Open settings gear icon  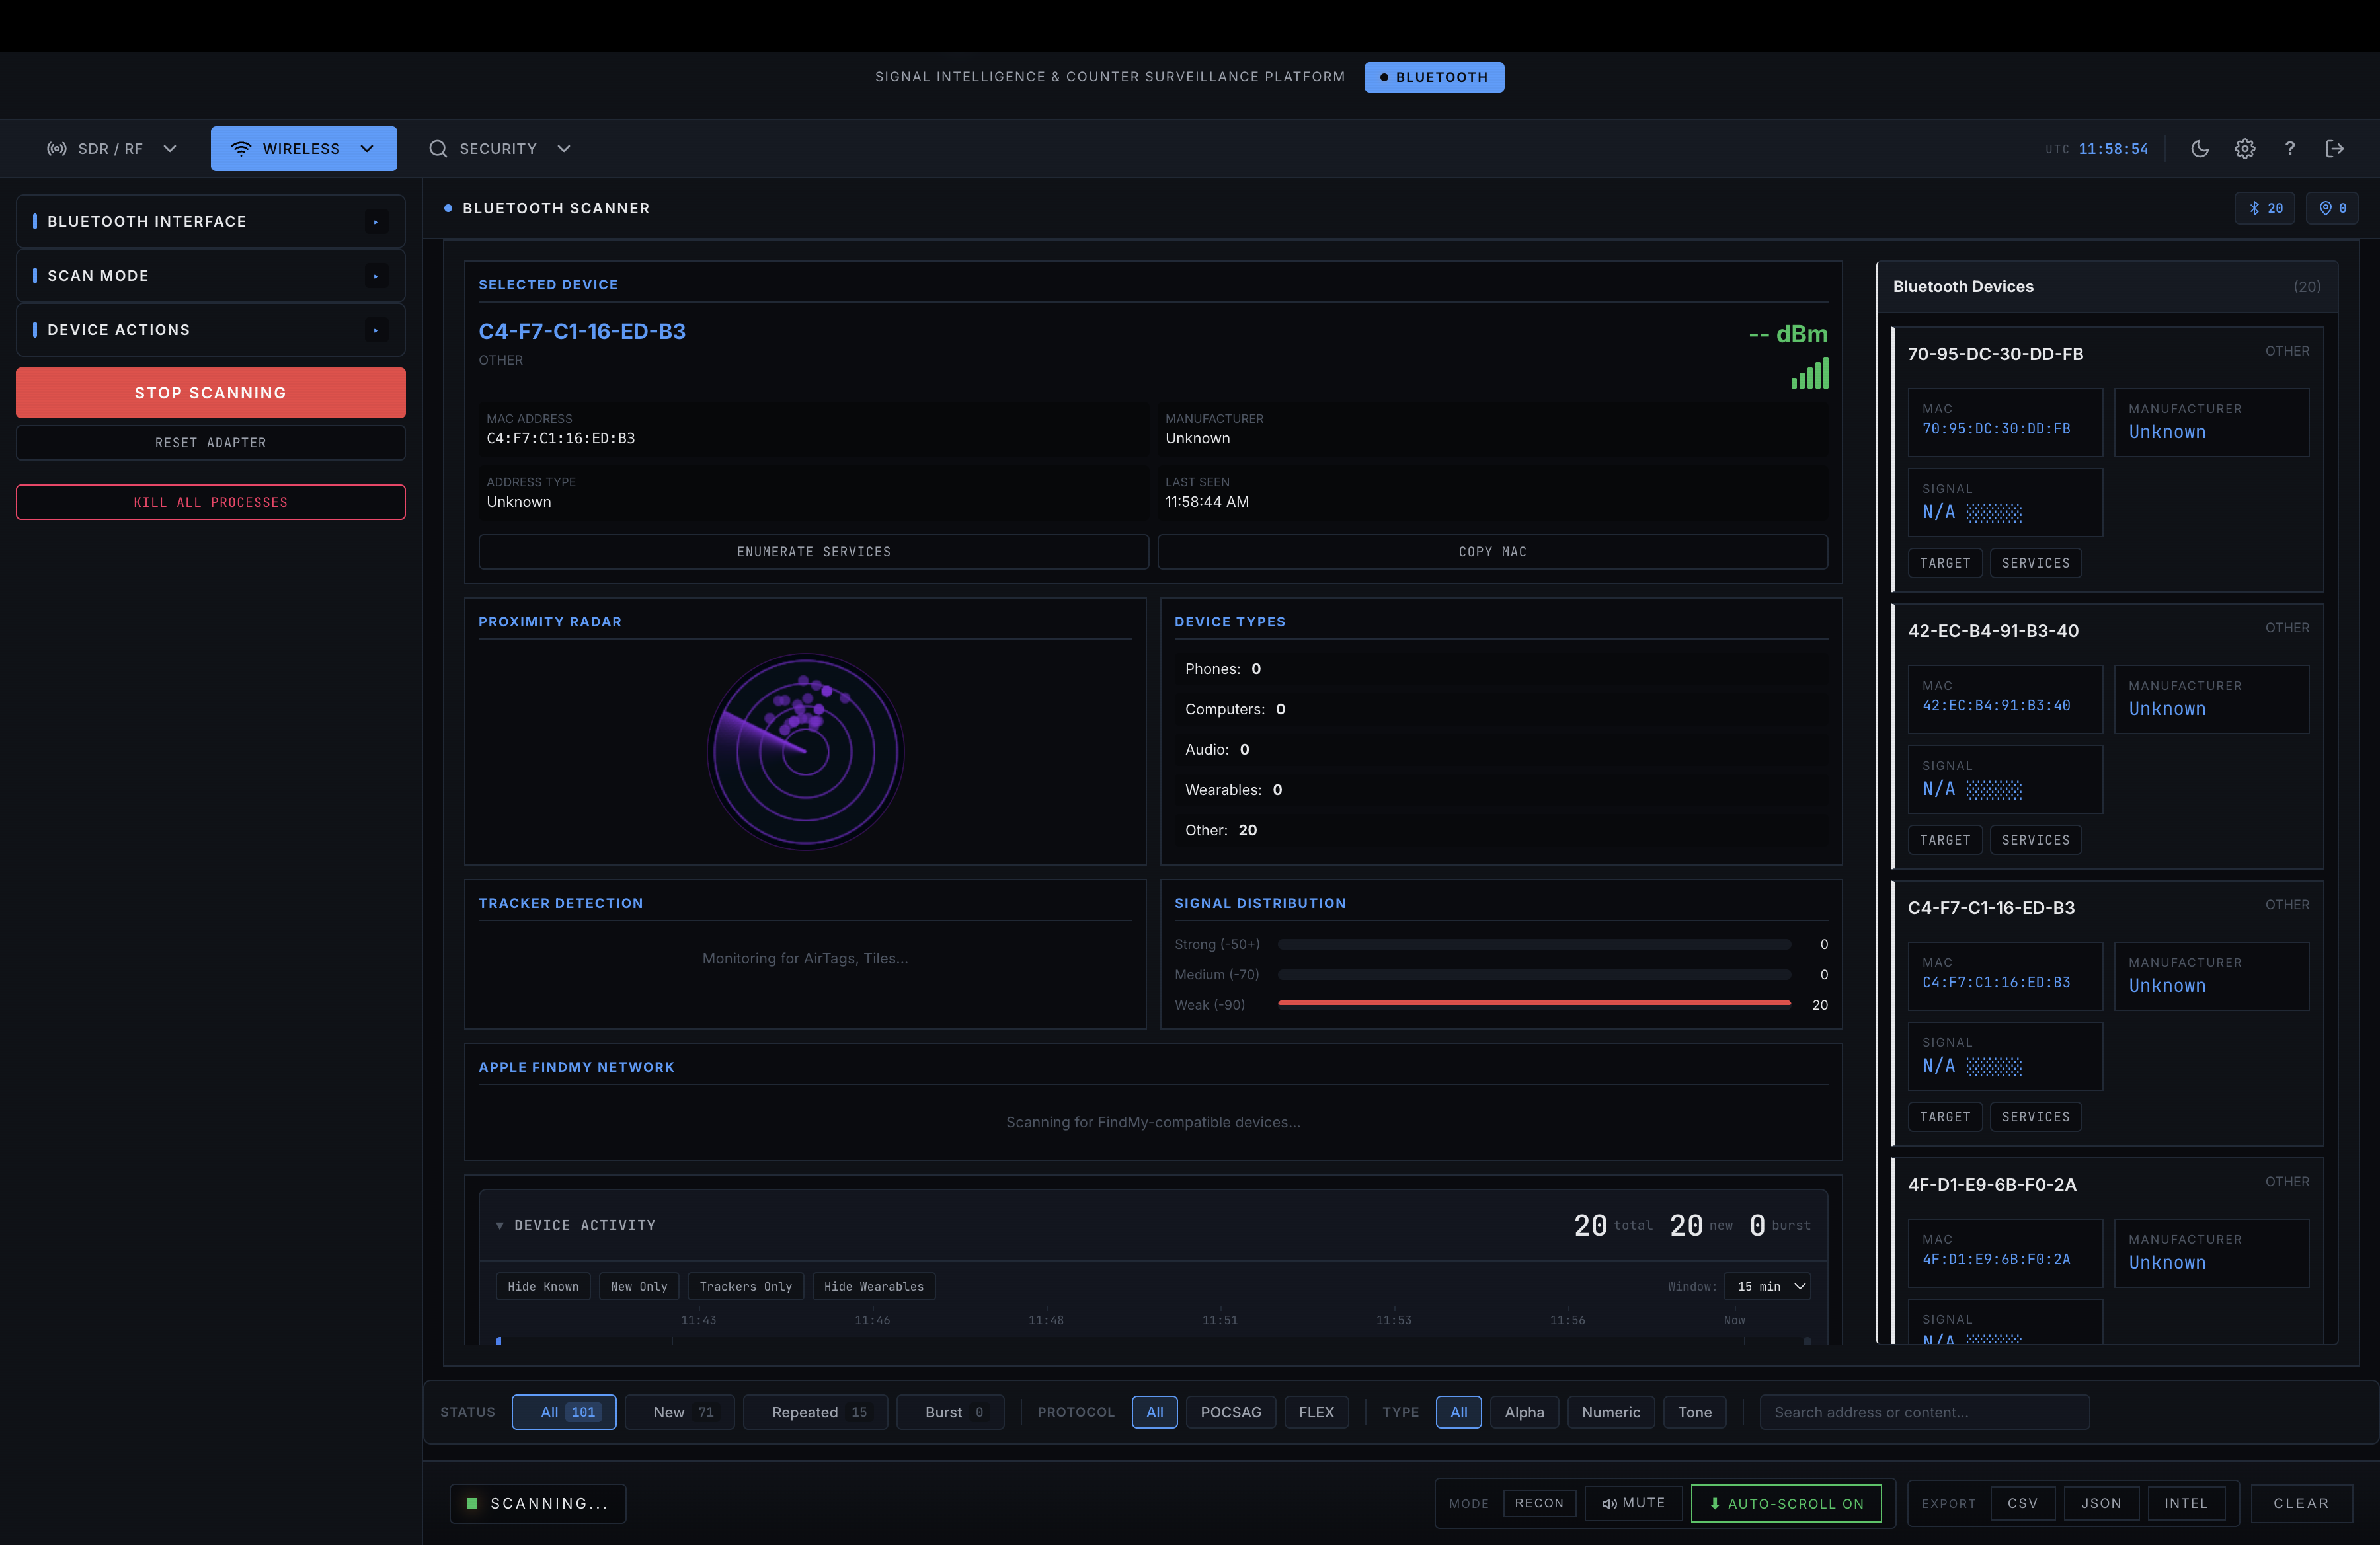coord(2244,149)
